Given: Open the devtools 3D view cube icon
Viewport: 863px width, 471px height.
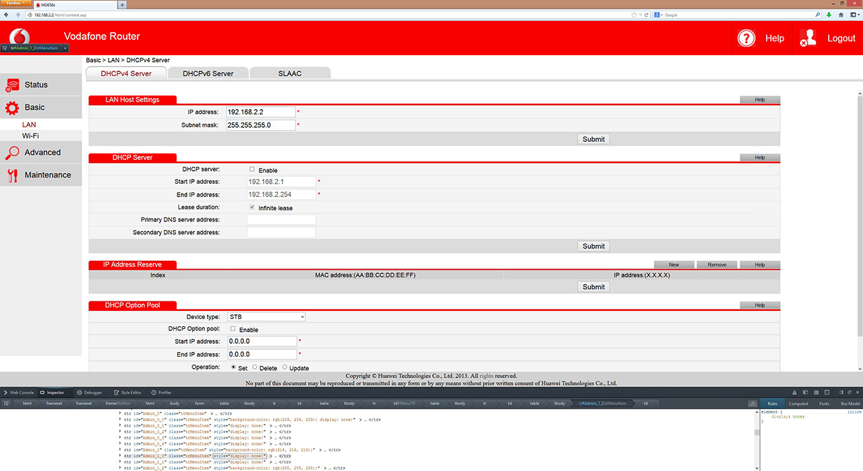Looking at the screenshot, I should 806,392.
